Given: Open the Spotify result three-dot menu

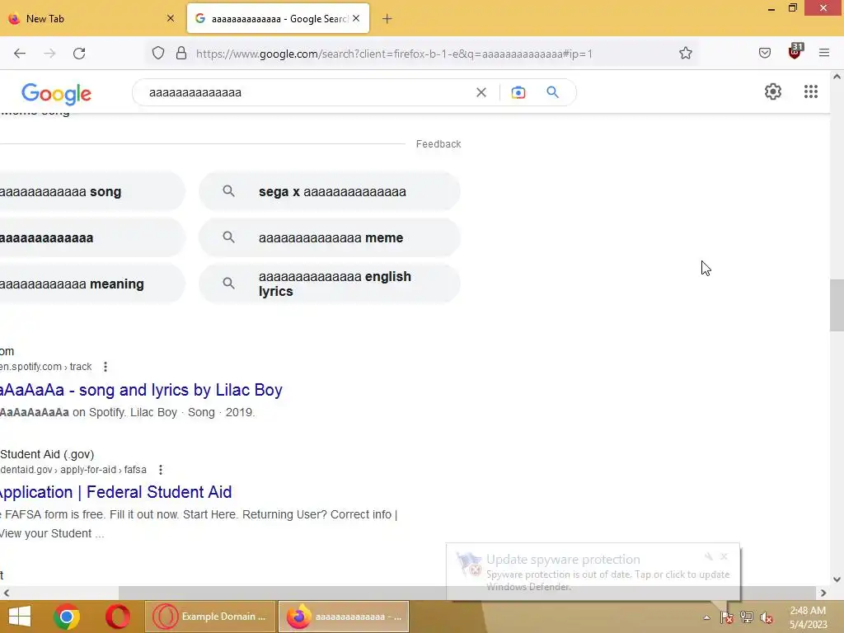Looking at the screenshot, I should pos(105,367).
